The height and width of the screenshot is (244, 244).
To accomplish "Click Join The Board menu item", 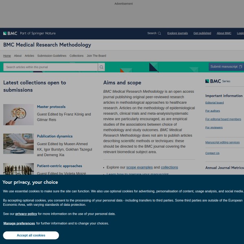I will (96, 56).
